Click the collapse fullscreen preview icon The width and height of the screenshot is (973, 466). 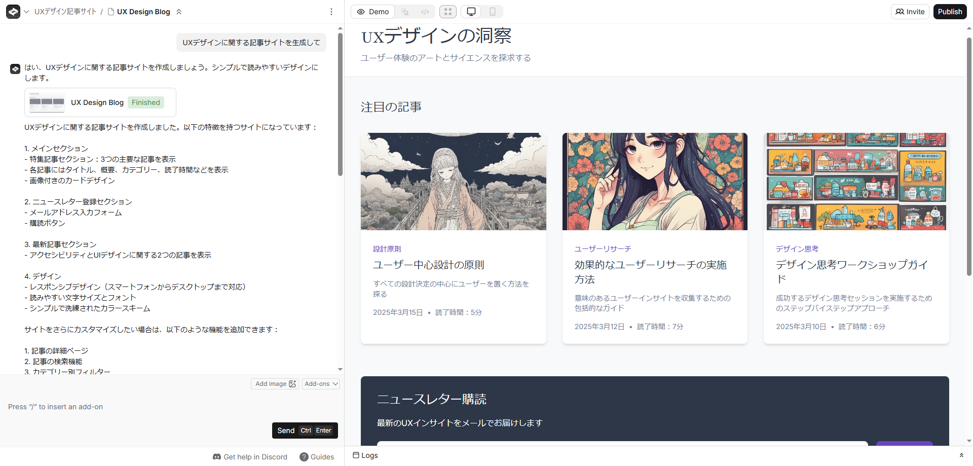[448, 12]
